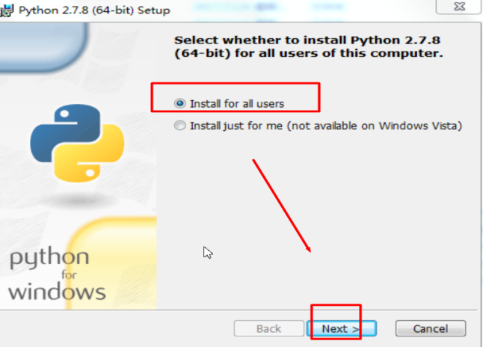Cancel the Python setup
This screenshot has height=347, width=483.
click(x=431, y=328)
